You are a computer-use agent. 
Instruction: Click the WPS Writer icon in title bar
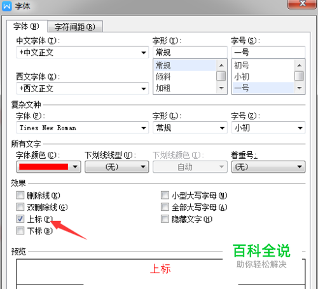(6, 6)
